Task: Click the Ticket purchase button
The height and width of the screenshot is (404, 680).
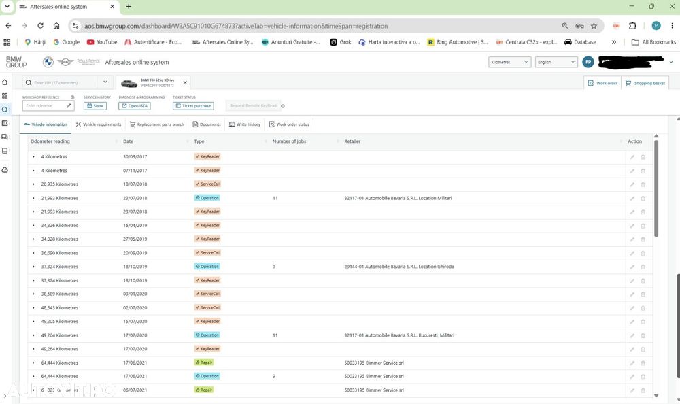Action: point(193,106)
